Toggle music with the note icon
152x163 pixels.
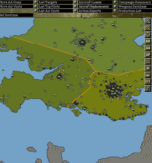pyautogui.click(x=148, y=88)
